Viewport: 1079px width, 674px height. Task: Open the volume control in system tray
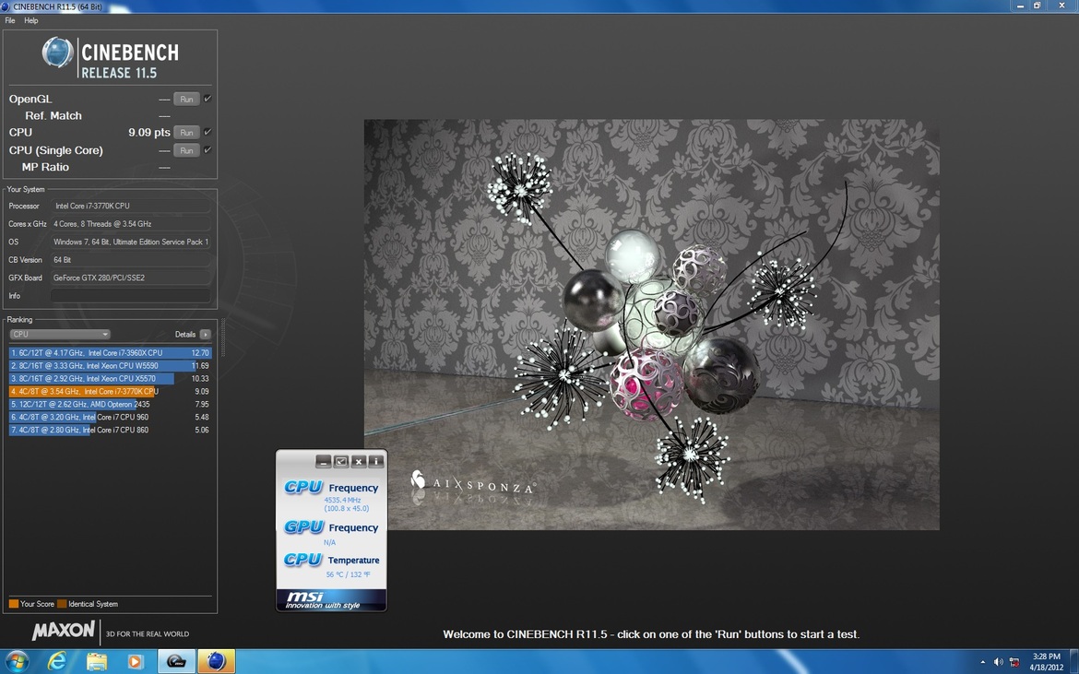tap(999, 662)
